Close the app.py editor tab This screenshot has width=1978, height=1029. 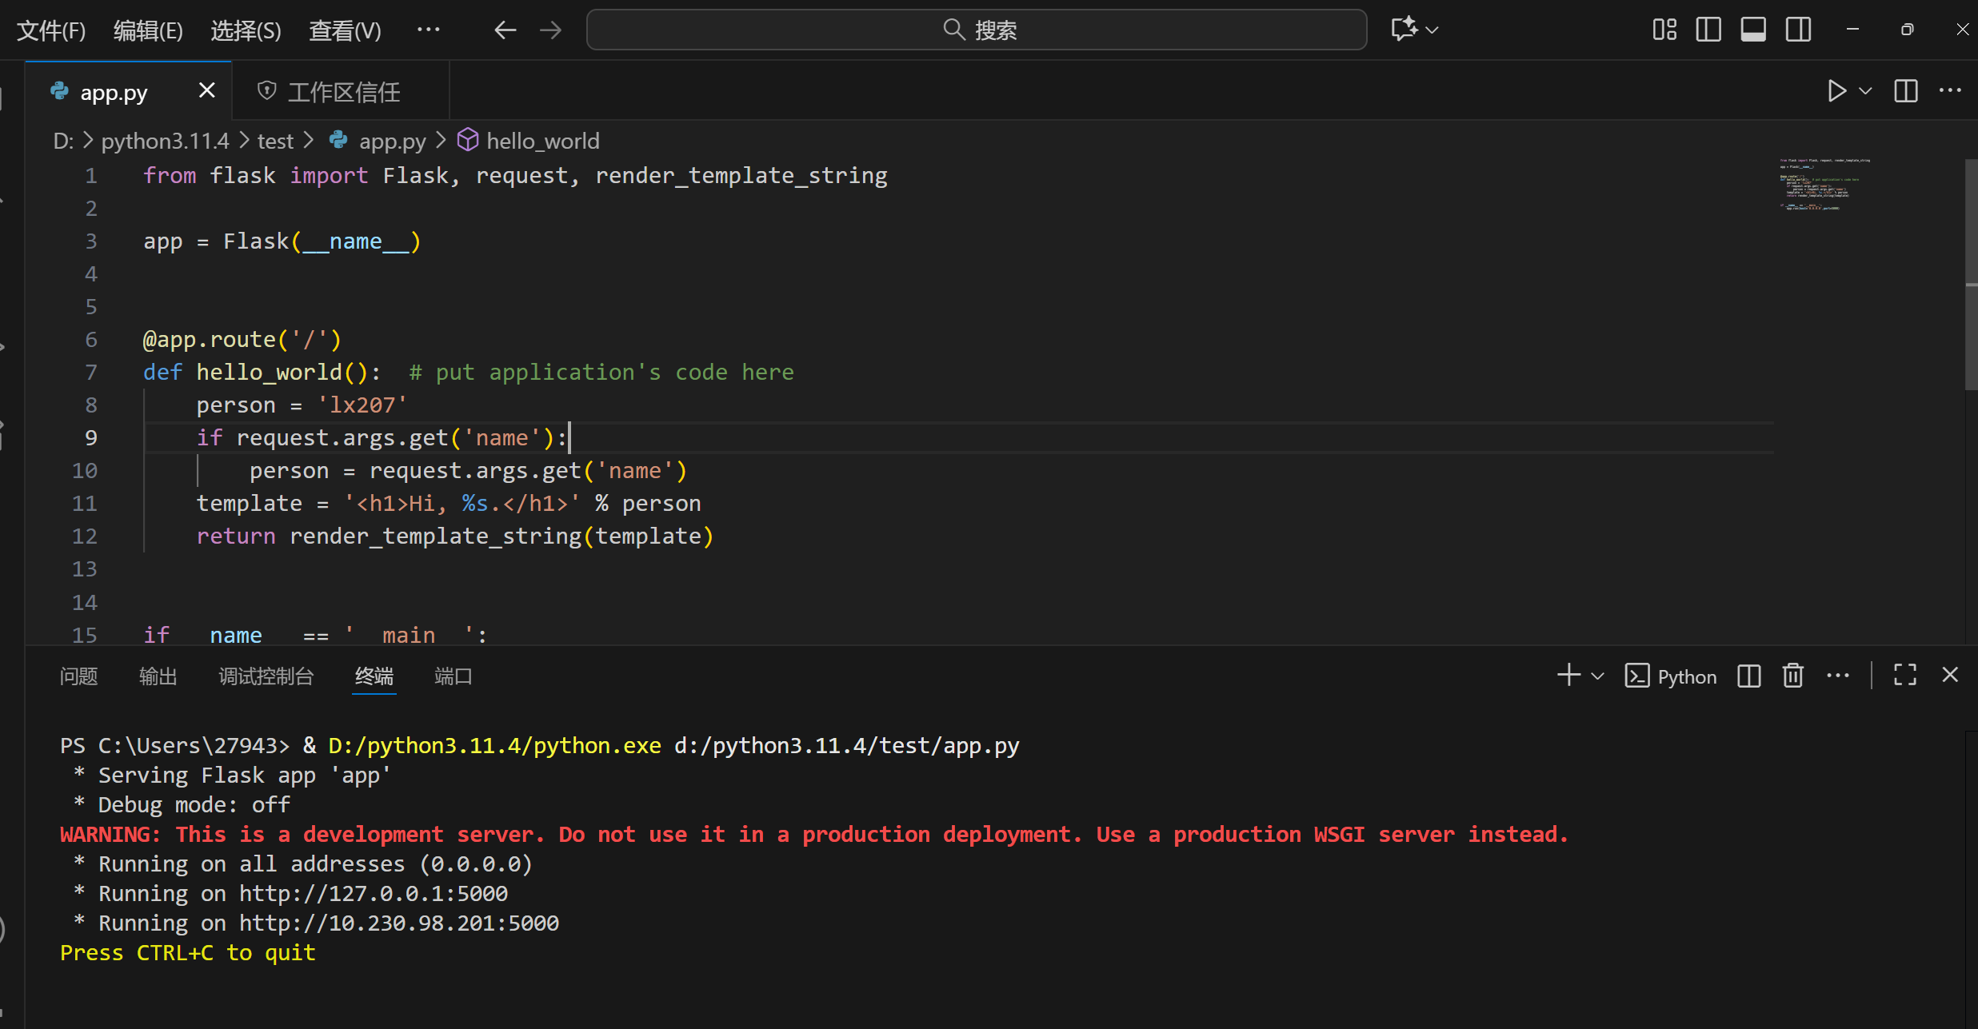[x=206, y=91]
